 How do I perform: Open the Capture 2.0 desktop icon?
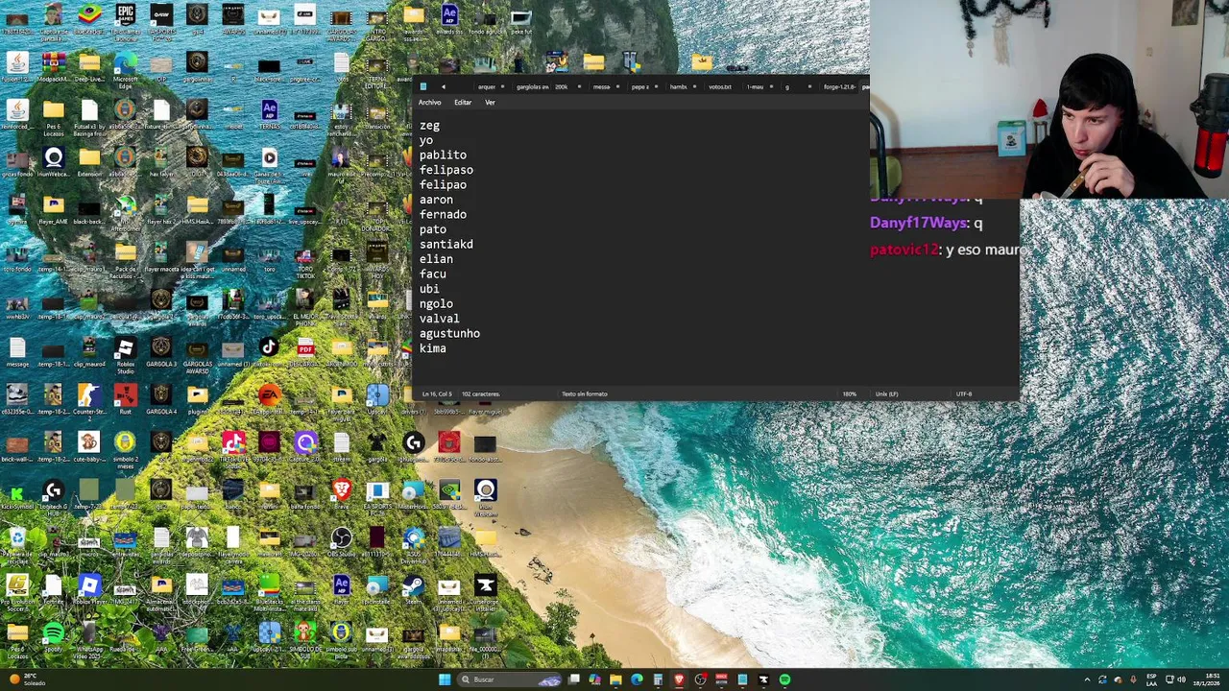(305, 446)
